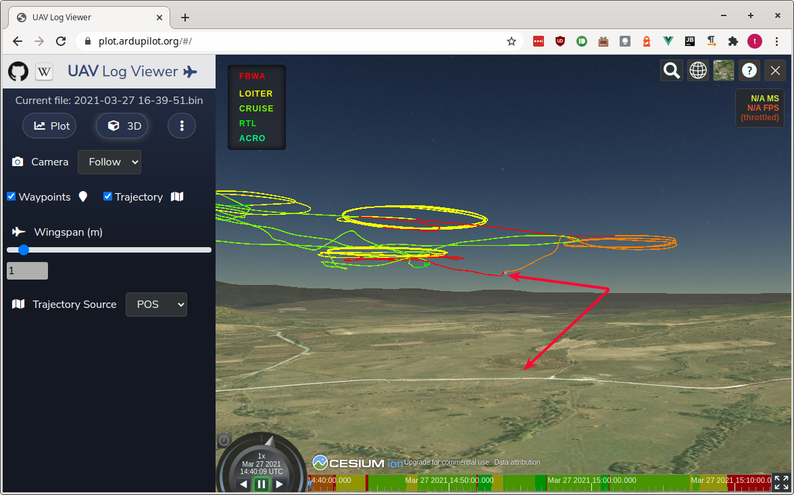The height and width of the screenshot is (495, 794).
Task: Click the Wikipedia help icon
Action: [x=43, y=71]
